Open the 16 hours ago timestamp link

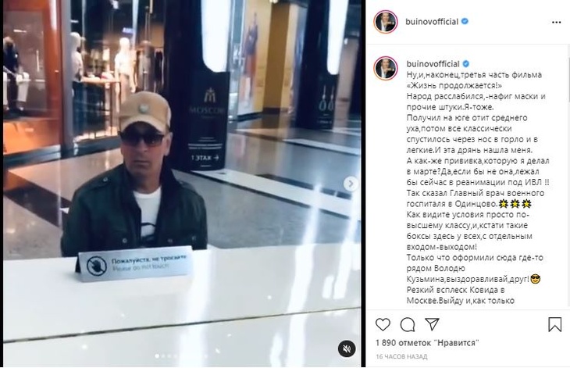401,357
